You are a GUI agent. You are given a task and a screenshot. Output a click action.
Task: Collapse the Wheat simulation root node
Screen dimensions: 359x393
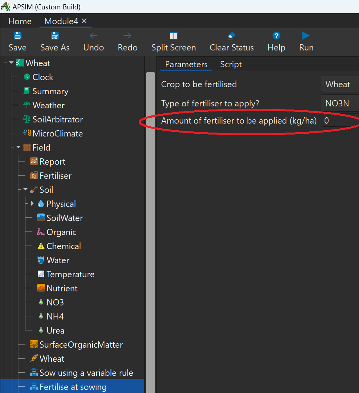[x=11, y=63]
